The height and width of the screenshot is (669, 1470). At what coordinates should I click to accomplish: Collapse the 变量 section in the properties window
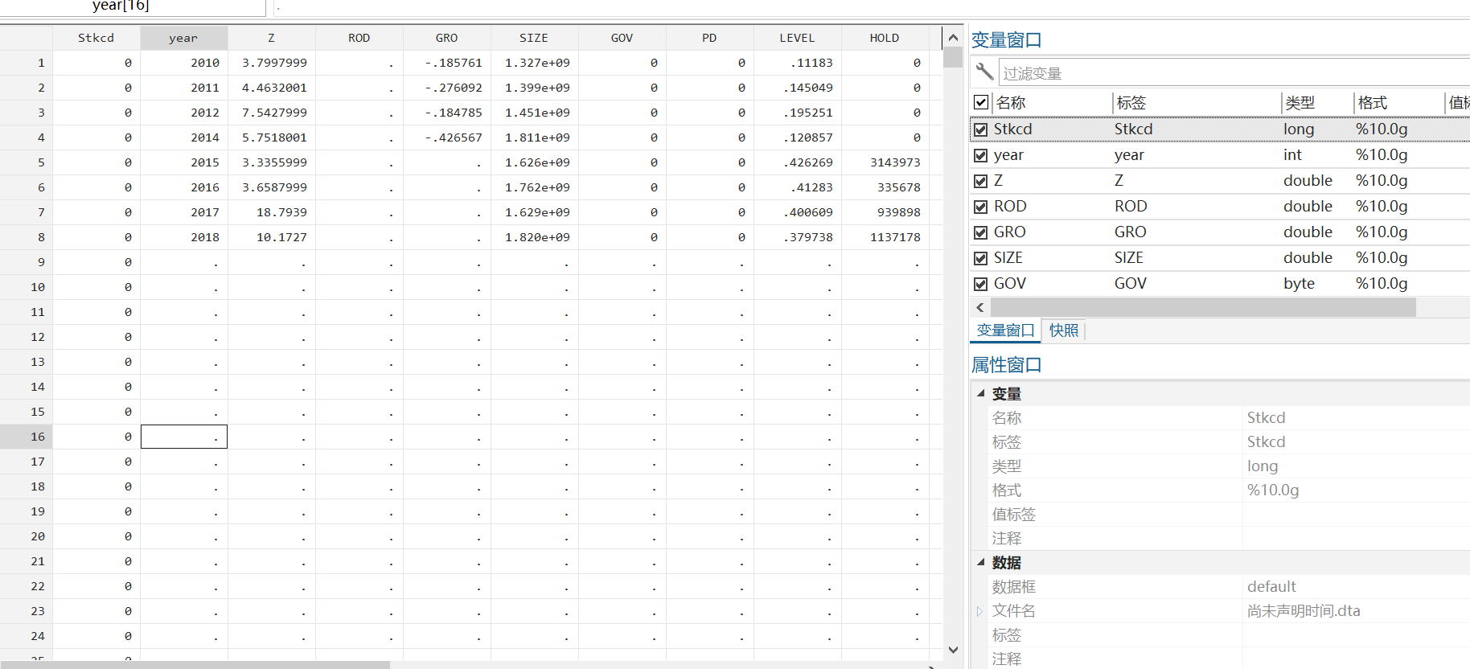point(981,393)
